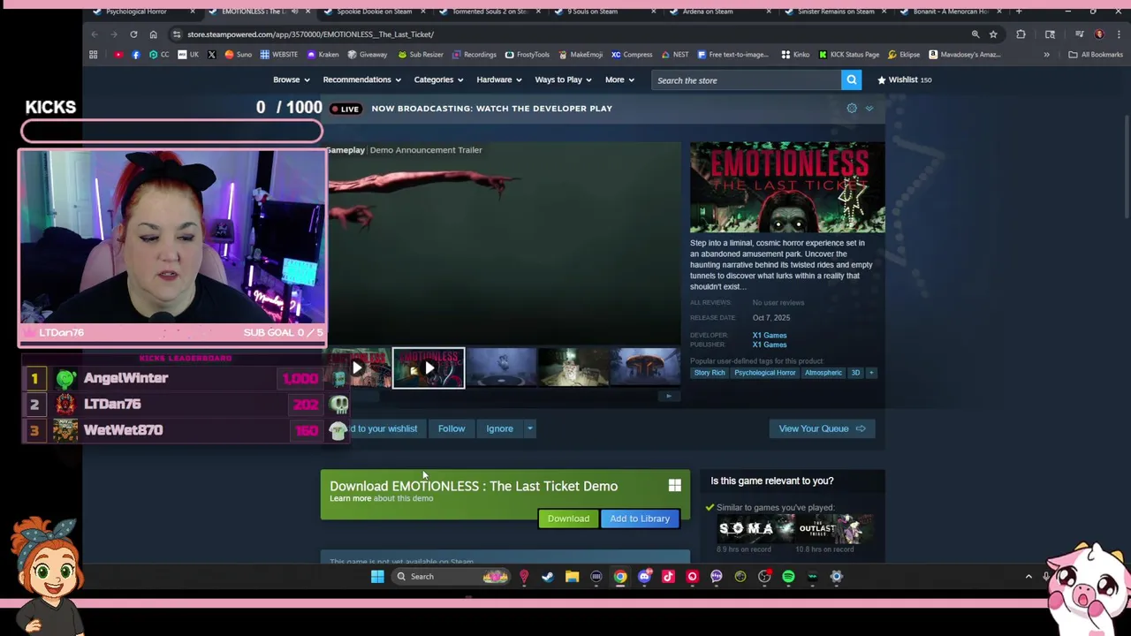This screenshot has width=1131, height=636.
Task: Open Spotify from the taskbar
Action: [x=788, y=577]
